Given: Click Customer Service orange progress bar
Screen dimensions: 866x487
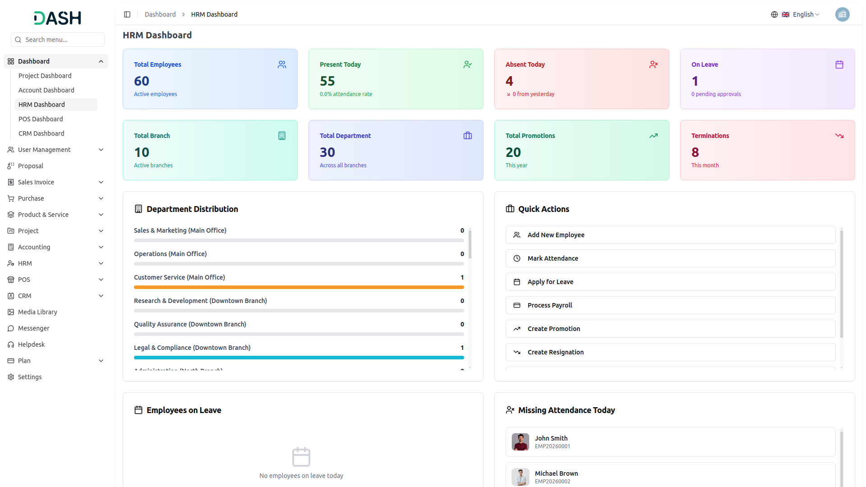Looking at the screenshot, I should click(x=299, y=287).
